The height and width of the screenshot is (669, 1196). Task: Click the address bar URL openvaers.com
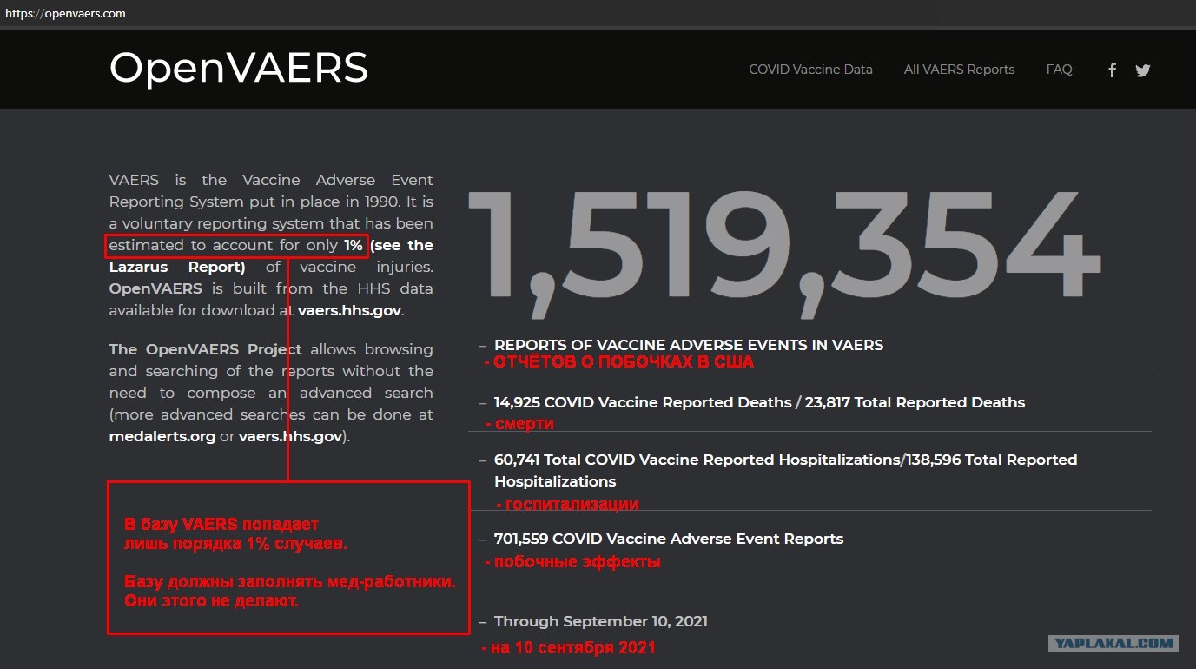[65, 13]
